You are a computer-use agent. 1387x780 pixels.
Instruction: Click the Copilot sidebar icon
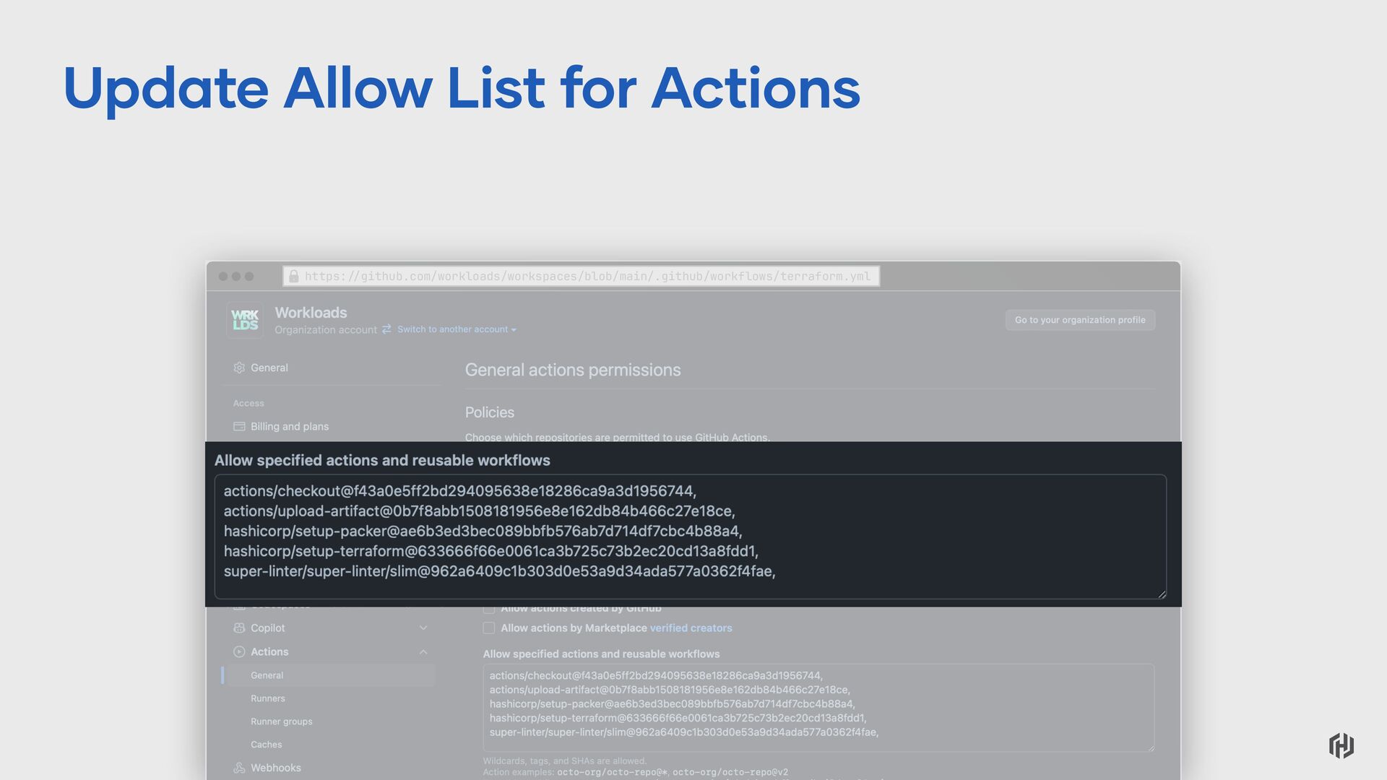pos(239,628)
